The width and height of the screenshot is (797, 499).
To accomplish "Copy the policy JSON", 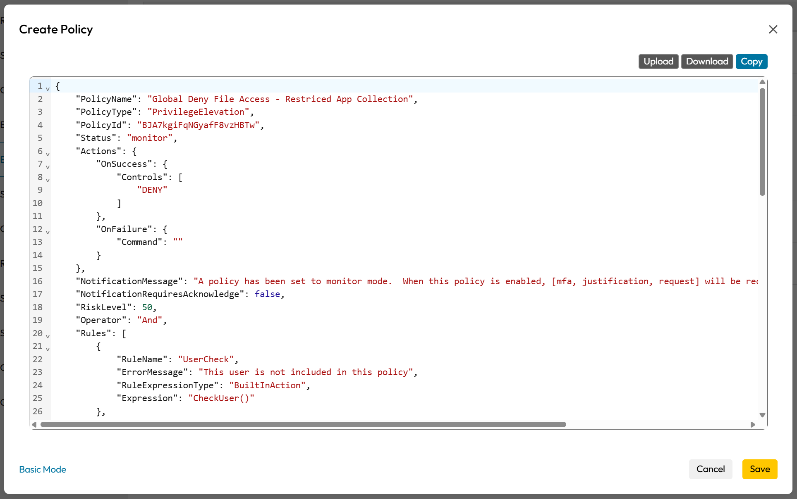I will [x=751, y=62].
